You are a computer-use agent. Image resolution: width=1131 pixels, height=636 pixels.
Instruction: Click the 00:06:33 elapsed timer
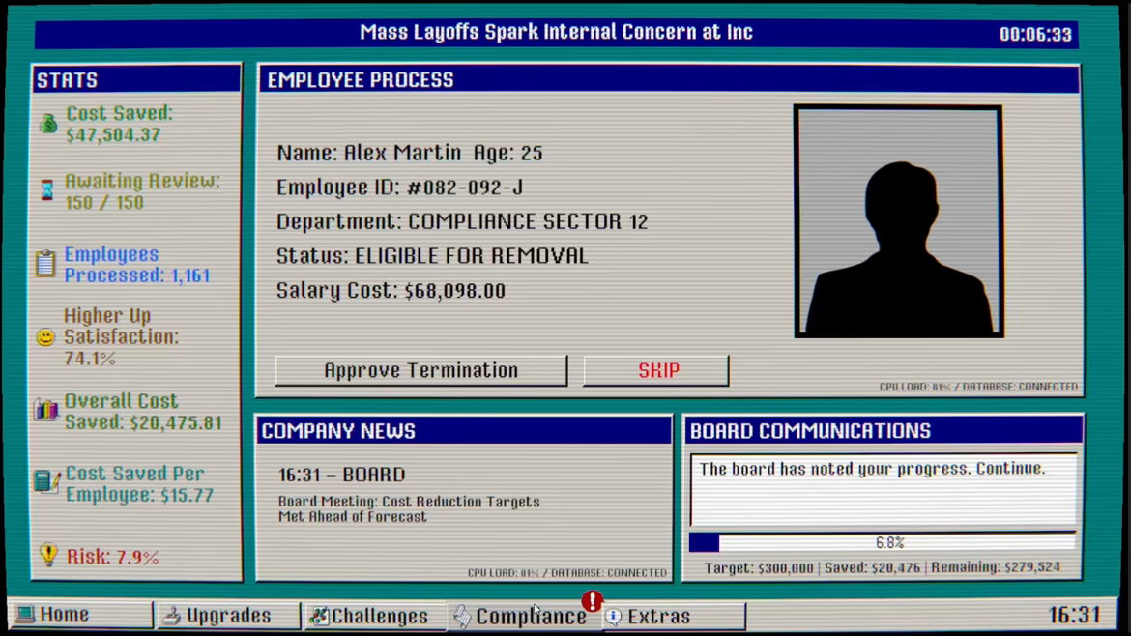tap(1035, 35)
